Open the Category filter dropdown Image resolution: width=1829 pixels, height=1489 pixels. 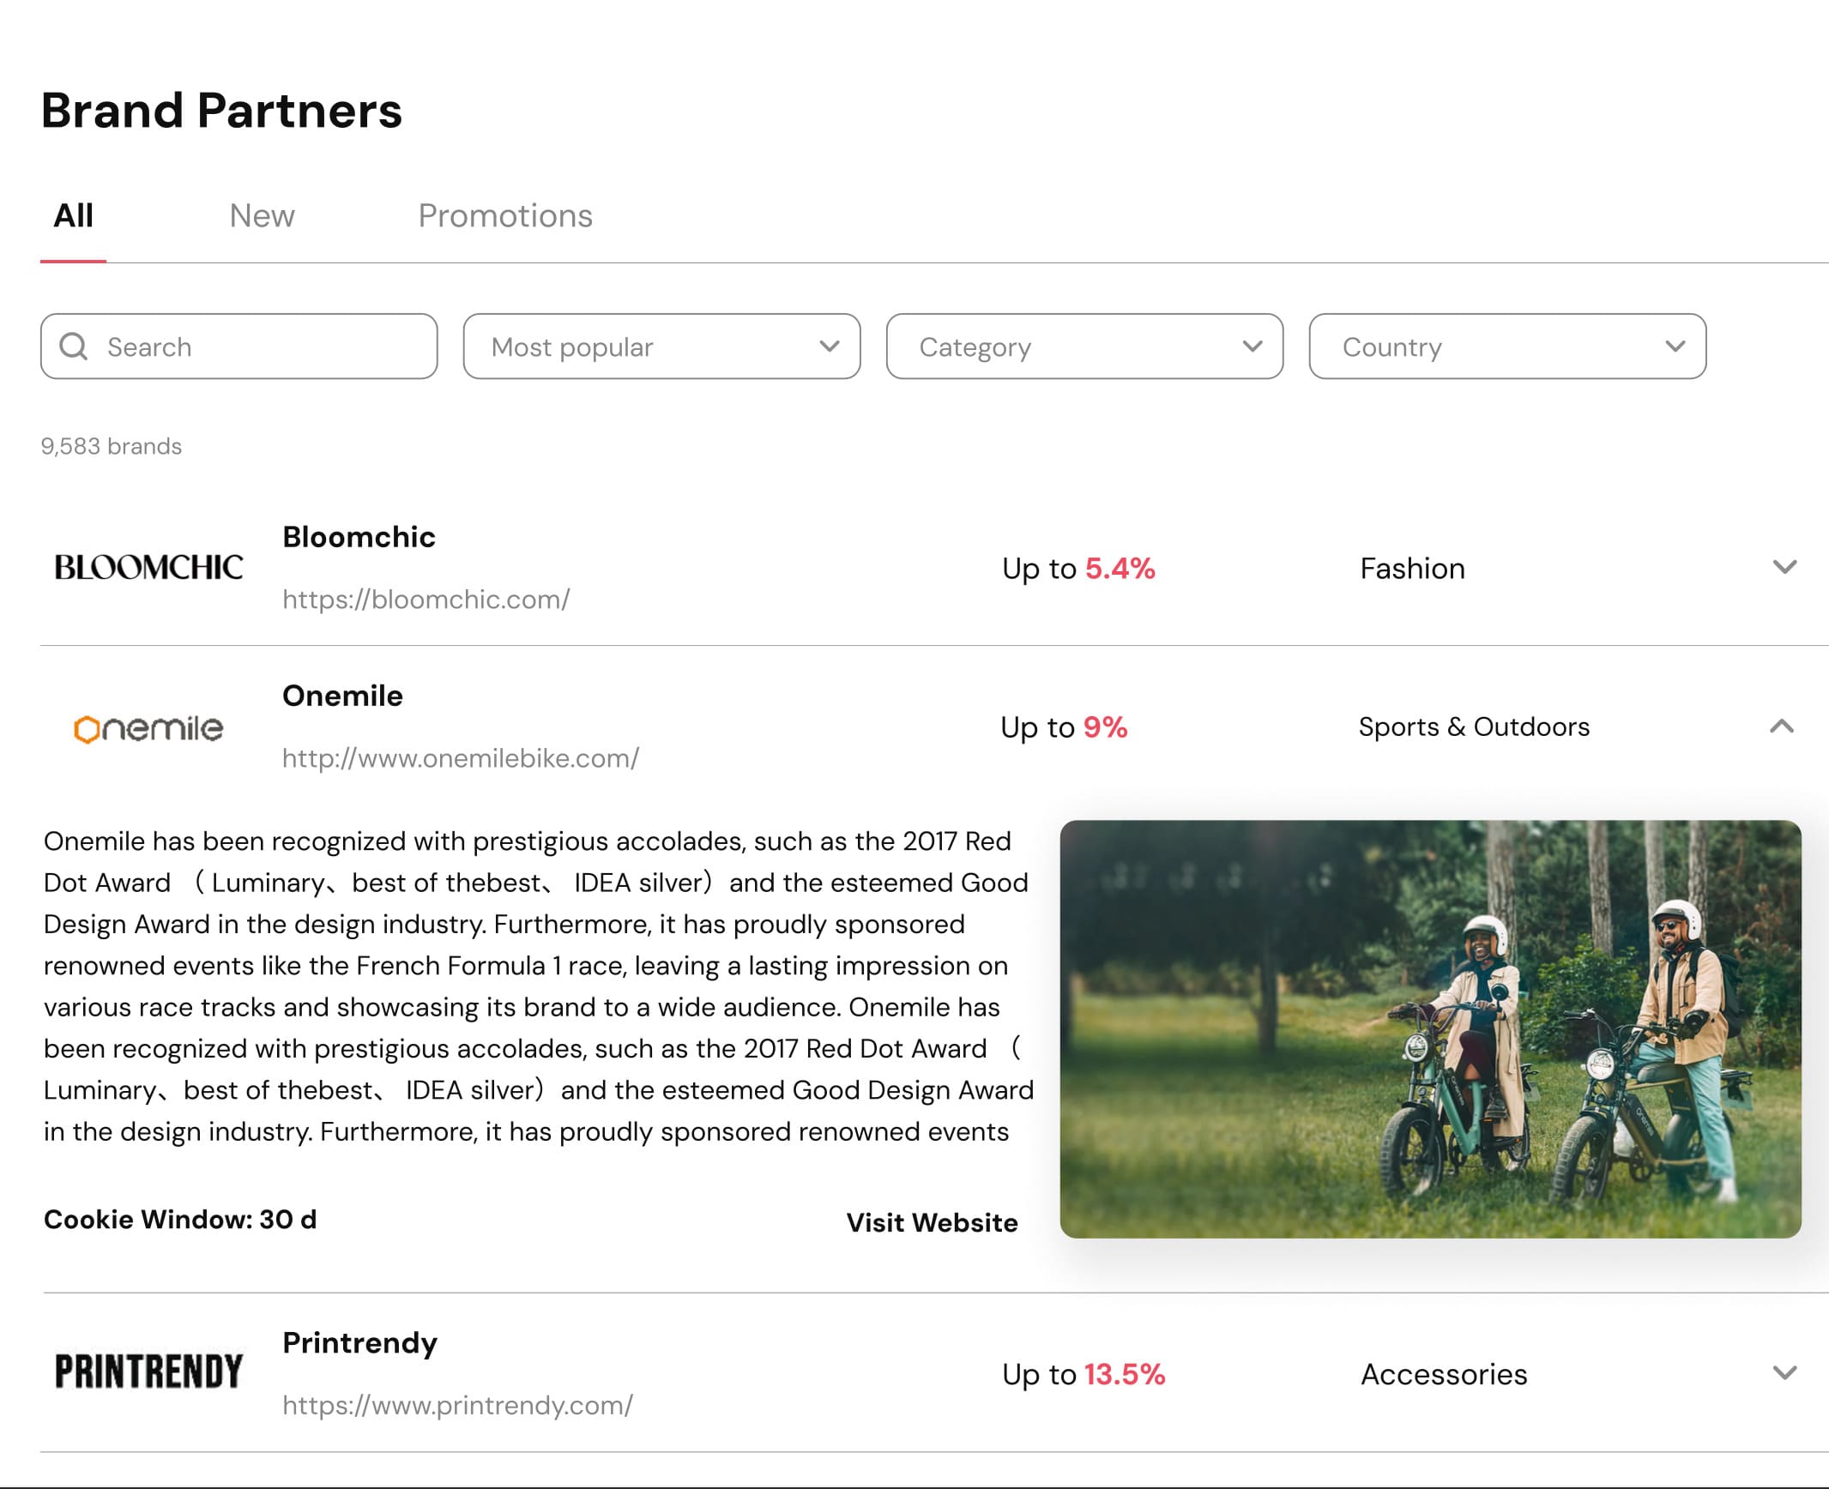pos(1084,347)
